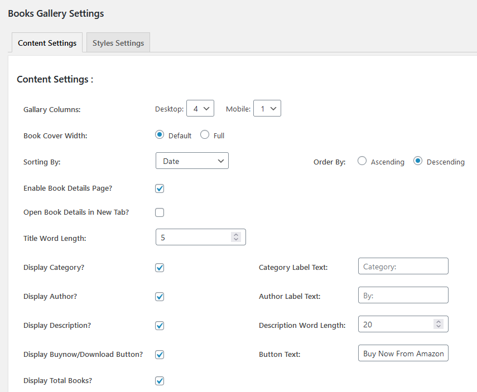Screen dimensions: 477x392
Task: Click the Author Label Text field
Action: click(x=403, y=295)
